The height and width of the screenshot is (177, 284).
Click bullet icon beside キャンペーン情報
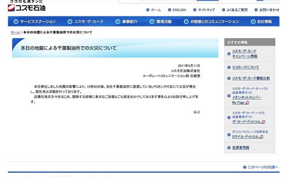[x=229, y=54]
